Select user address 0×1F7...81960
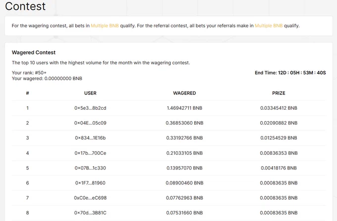This screenshot has width=337, height=221. pyautogui.click(x=90, y=183)
